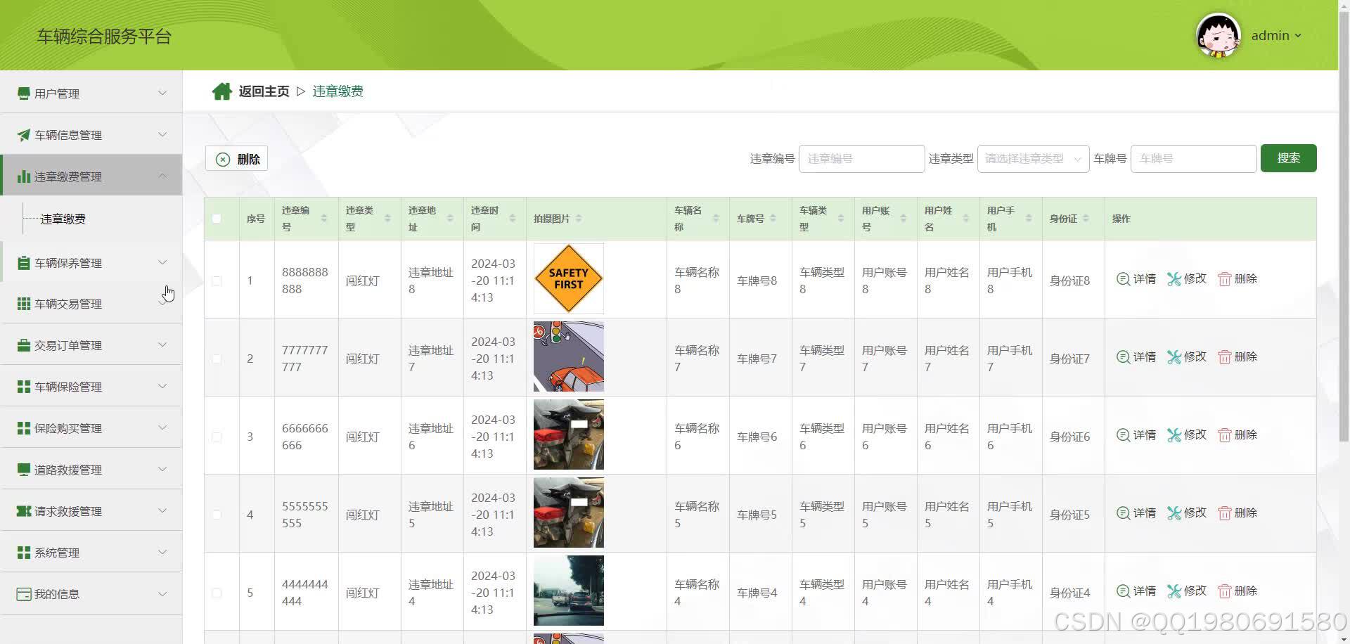The height and width of the screenshot is (644, 1350).
Task: Expand 用户管理 with its chevron
Action: click(162, 93)
